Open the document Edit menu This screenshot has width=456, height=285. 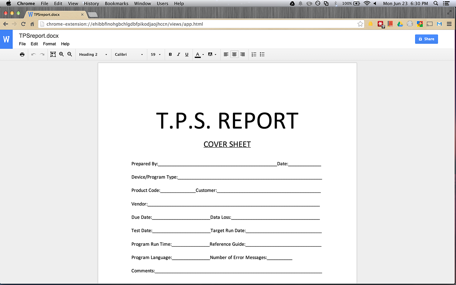[x=34, y=44]
